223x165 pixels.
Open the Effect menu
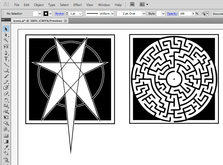78,5
